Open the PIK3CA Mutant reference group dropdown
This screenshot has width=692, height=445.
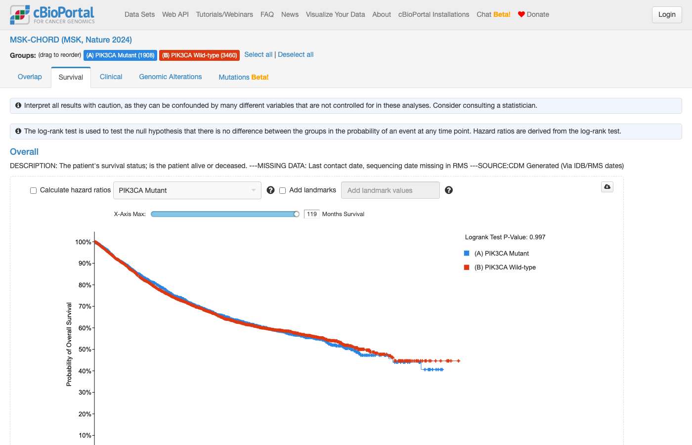[x=187, y=190]
